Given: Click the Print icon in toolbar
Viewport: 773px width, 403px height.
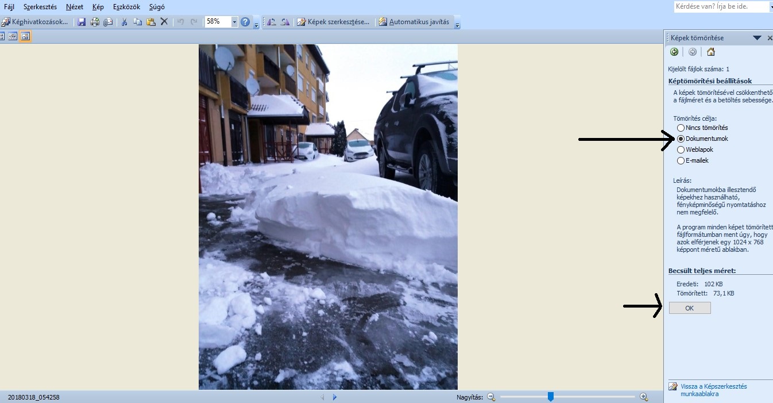Looking at the screenshot, I should point(95,22).
